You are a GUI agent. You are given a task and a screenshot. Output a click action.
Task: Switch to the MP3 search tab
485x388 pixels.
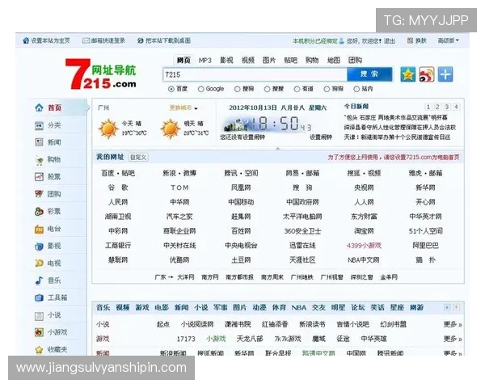click(205, 60)
